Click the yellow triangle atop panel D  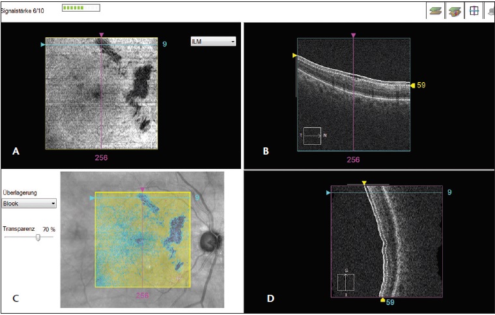[364, 183]
